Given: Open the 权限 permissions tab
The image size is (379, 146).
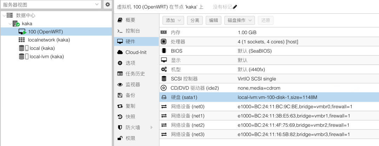Looking at the screenshot, I should [x=136, y=138].
